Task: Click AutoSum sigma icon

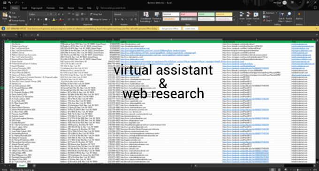Action: pyautogui.click(x=264, y=13)
